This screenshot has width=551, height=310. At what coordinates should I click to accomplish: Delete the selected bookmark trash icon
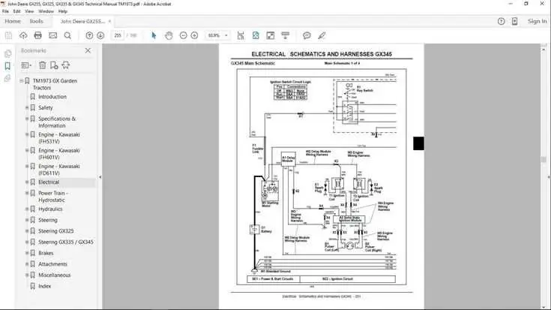[x=42, y=65]
